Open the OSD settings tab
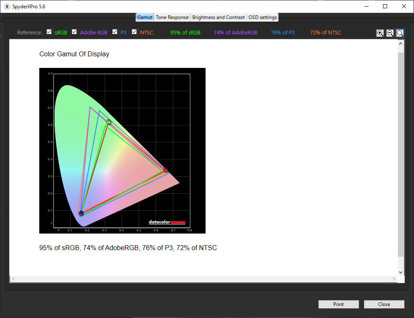The image size is (414, 318). click(x=263, y=17)
